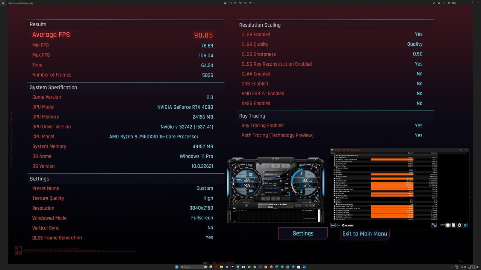Open HWiNFO settings gear icon
The height and width of the screenshot is (270, 481).
coord(459,225)
